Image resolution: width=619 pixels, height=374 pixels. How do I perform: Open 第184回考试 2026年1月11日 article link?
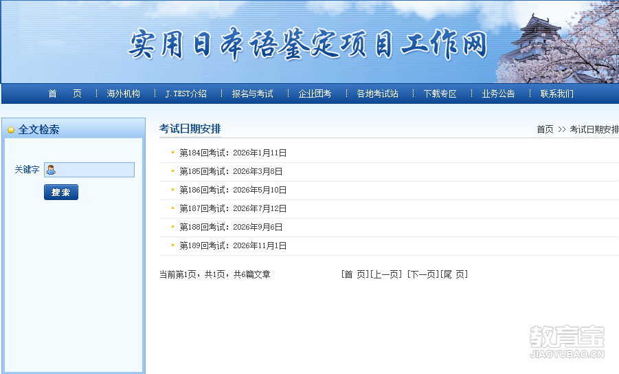coord(233,153)
